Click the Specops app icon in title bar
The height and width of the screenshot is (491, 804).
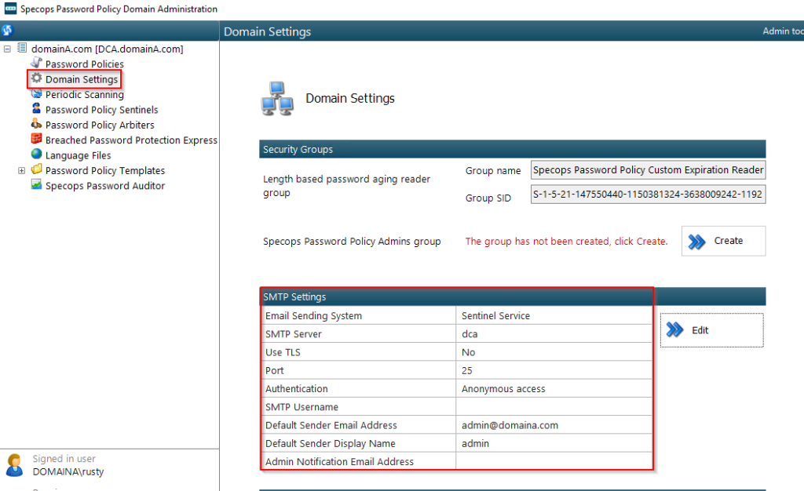(10, 9)
